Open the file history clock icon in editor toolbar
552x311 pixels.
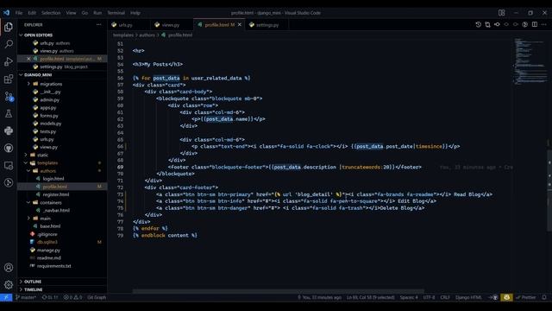point(478,25)
